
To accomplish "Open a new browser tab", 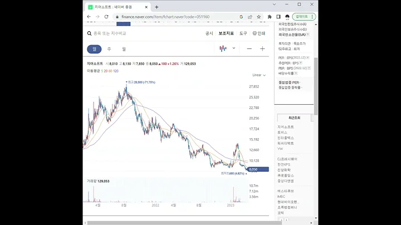I will tap(157, 7).
